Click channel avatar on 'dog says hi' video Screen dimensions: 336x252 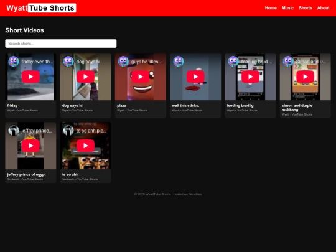(68, 62)
